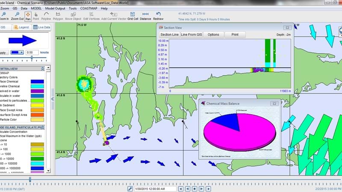Select the Move Object tool
The width and height of the screenshot is (342, 192).
point(73,16)
